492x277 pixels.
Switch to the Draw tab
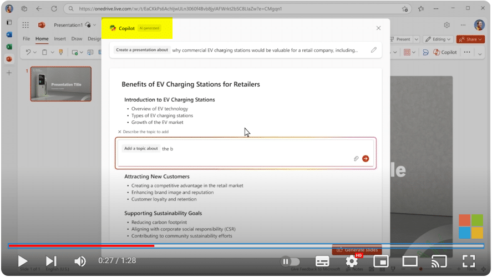(77, 39)
